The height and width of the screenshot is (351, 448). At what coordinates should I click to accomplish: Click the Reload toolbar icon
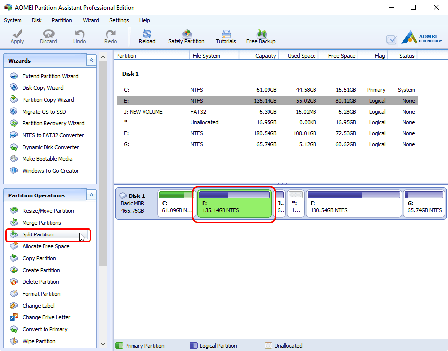(147, 34)
